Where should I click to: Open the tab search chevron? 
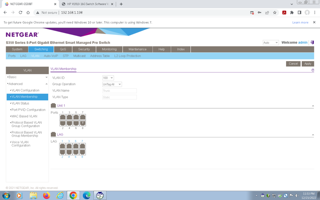point(292,4)
